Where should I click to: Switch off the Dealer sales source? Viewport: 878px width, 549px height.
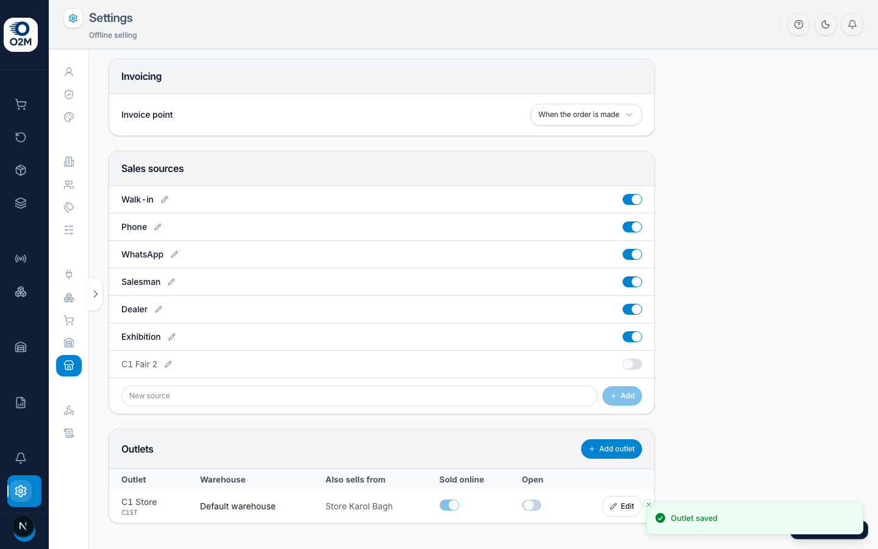(632, 309)
